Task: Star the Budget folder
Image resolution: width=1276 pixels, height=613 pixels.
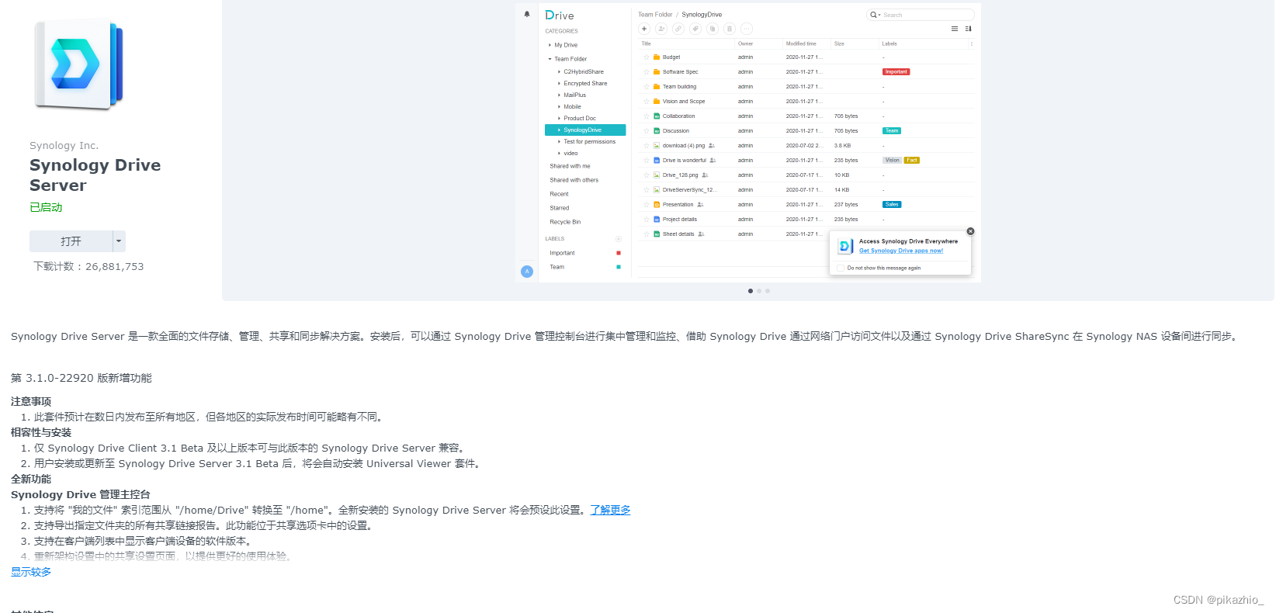Action: coord(647,57)
